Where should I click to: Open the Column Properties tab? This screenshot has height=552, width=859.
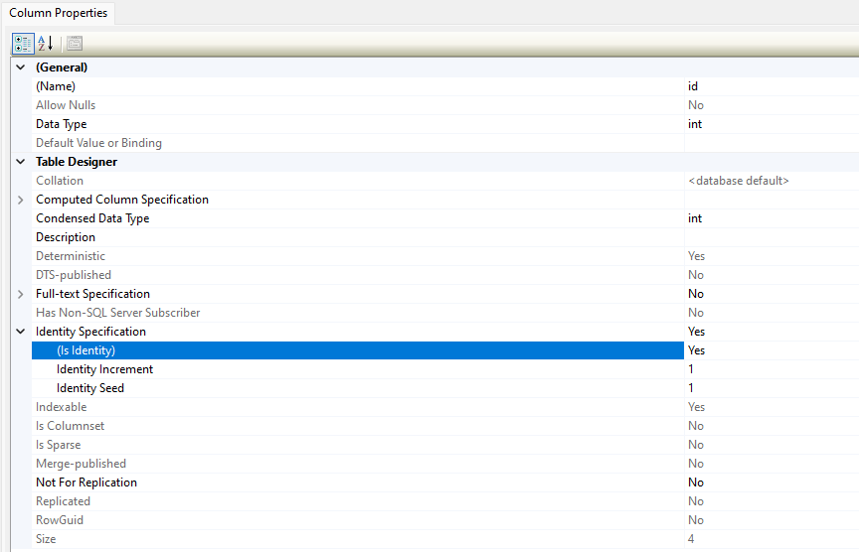tap(58, 13)
